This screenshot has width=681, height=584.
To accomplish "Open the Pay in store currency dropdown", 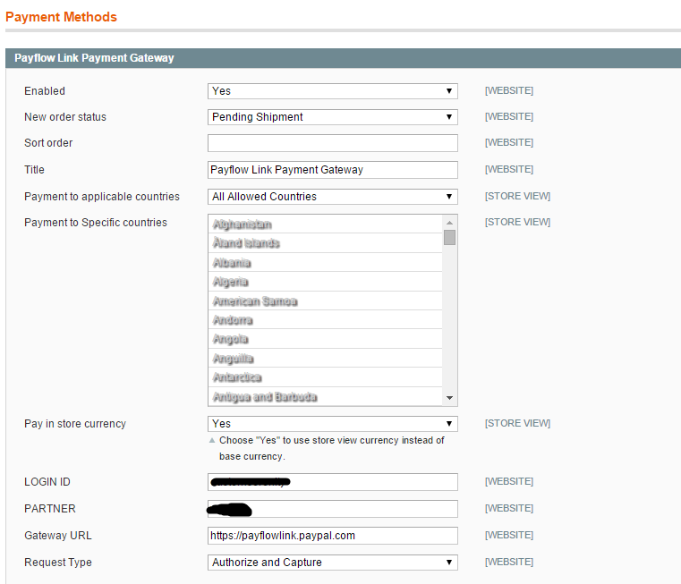I will 333,424.
